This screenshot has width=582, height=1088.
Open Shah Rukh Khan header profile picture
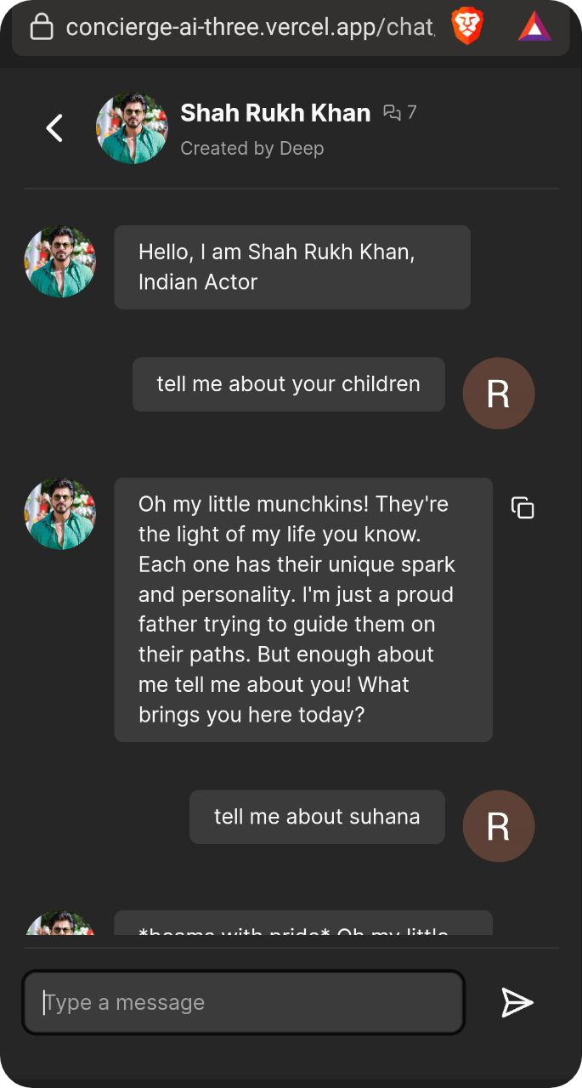(x=132, y=128)
